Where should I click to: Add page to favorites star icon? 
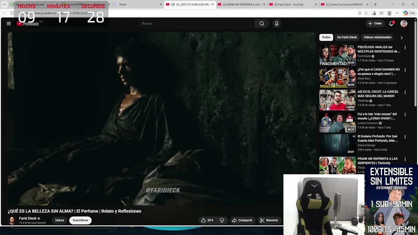tap(366, 13)
